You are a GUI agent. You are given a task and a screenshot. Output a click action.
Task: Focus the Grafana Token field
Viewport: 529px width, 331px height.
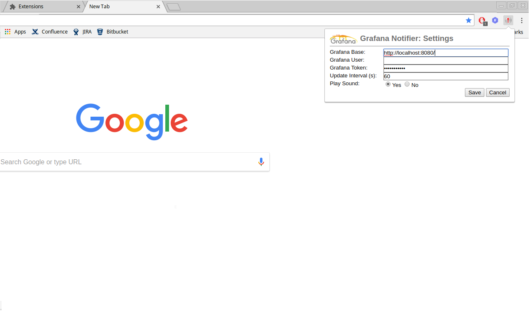pyautogui.click(x=446, y=68)
